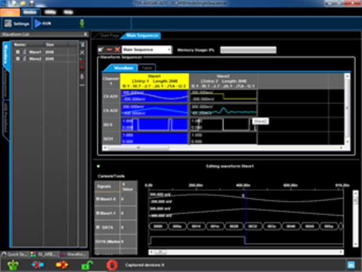
Task: Click the red record icon in bottom bar
Action: coord(111,265)
